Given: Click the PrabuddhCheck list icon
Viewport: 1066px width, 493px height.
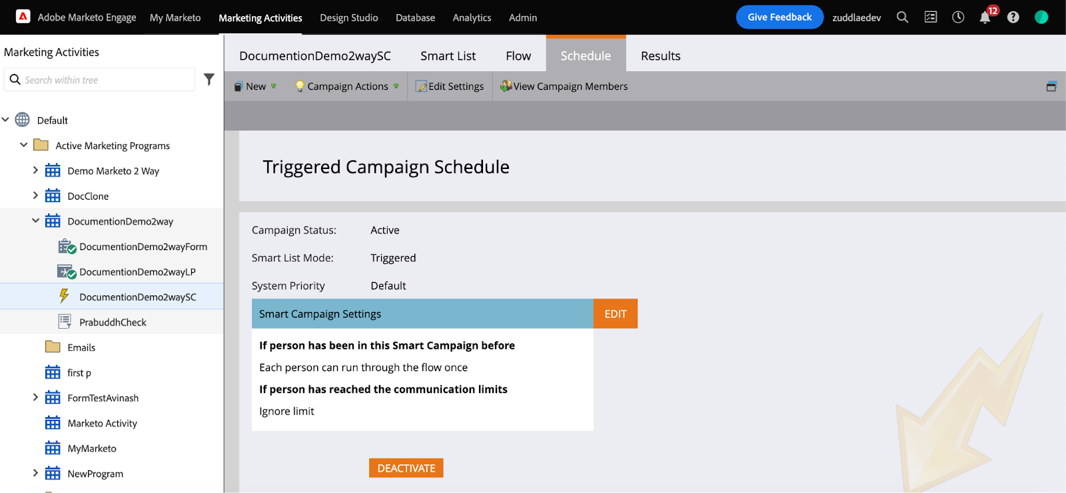Looking at the screenshot, I should point(65,322).
